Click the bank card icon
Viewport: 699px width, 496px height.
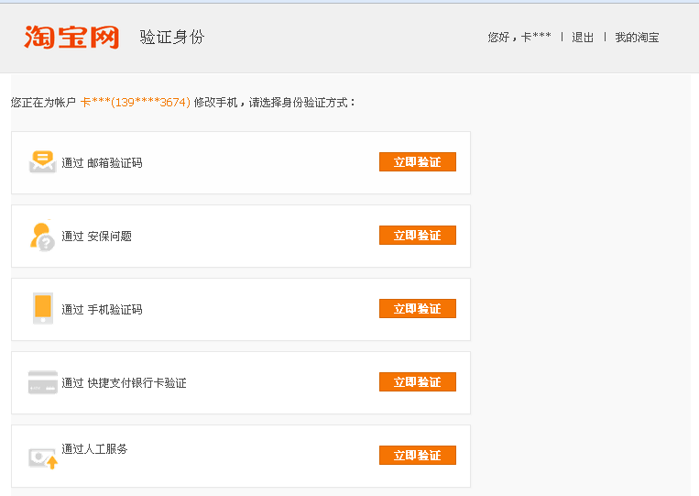(42, 382)
